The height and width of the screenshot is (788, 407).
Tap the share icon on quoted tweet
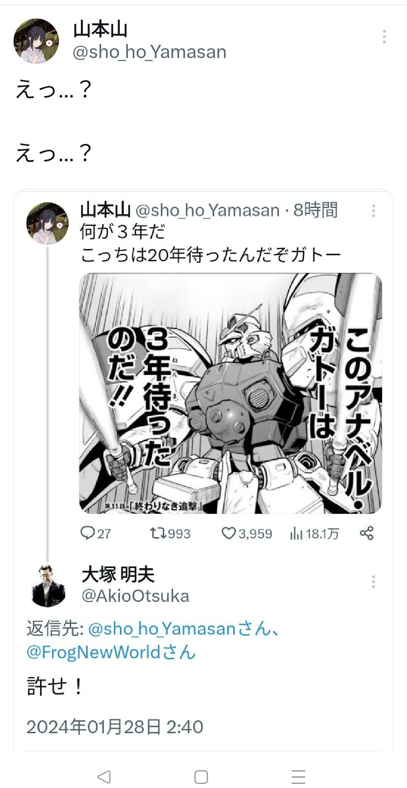[x=367, y=533]
